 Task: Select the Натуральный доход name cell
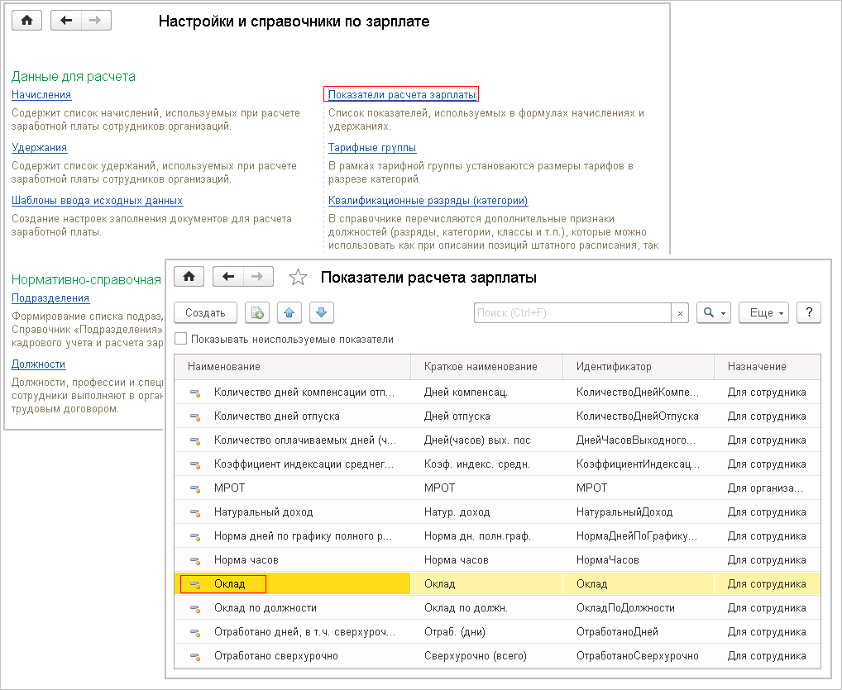(263, 512)
